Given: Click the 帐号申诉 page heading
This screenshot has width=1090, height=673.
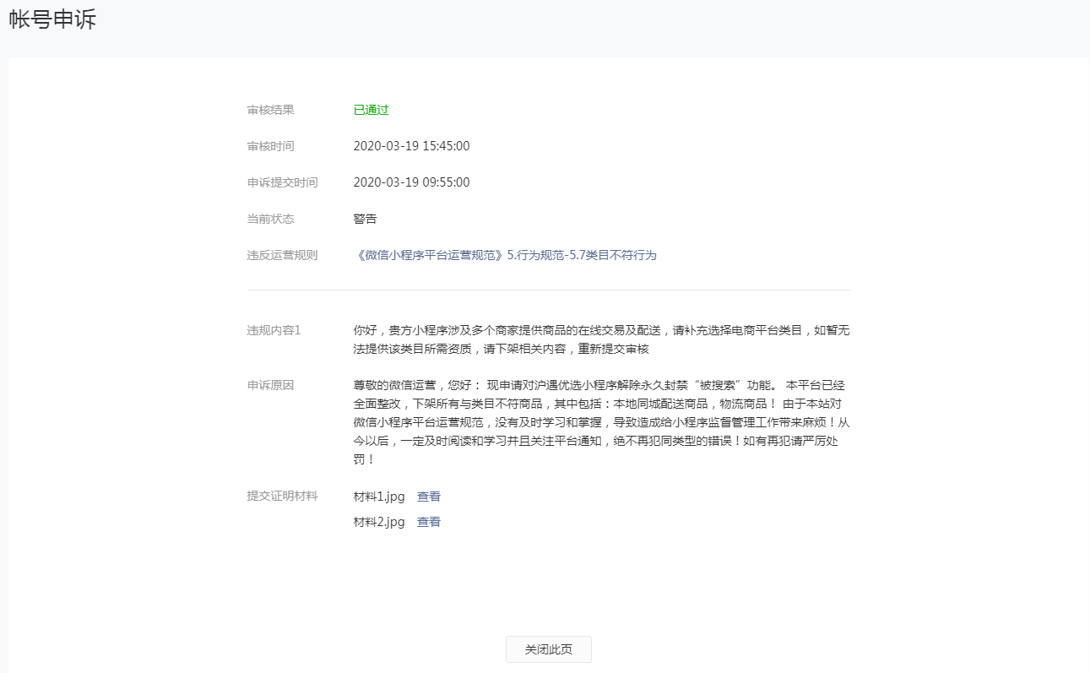Looking at the screenshot, I should pos(52,19).
